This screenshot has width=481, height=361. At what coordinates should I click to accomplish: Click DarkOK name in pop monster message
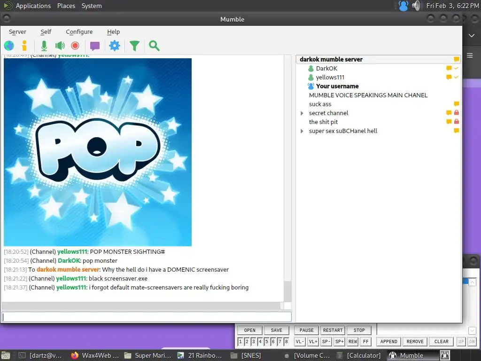[69, 260]
